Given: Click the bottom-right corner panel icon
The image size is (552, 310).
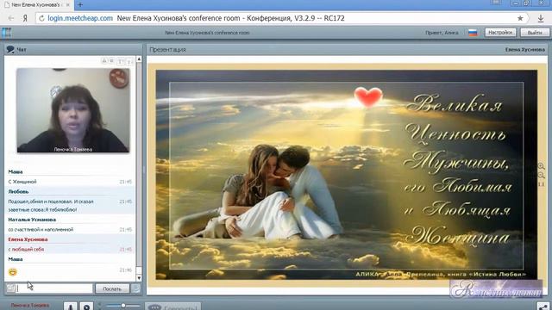Looking at the screenshot, I should pos(543,307).
